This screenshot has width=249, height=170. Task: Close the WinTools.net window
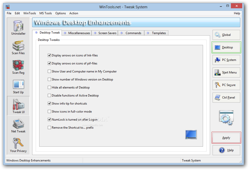[x=237, y=6]
